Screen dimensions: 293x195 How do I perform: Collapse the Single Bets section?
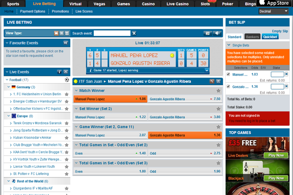coord(229,45)
